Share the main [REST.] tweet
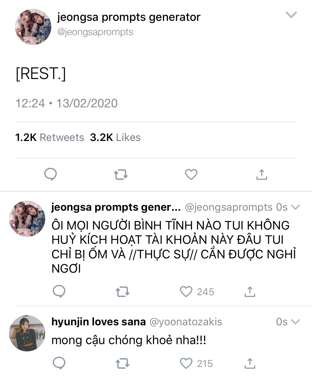This screenshot has height=385, width=312. coord(262,175)
